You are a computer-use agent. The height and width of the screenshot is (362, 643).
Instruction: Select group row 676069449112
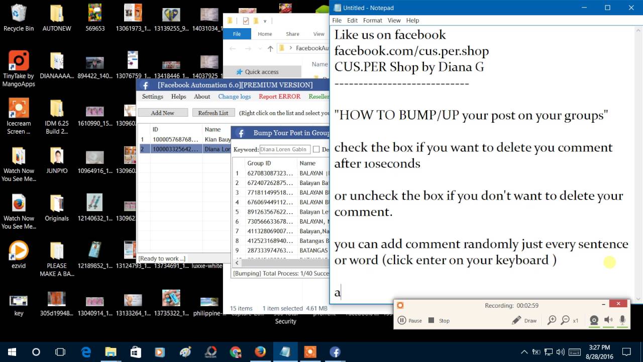pyautogui.click(x=281, y=202)
